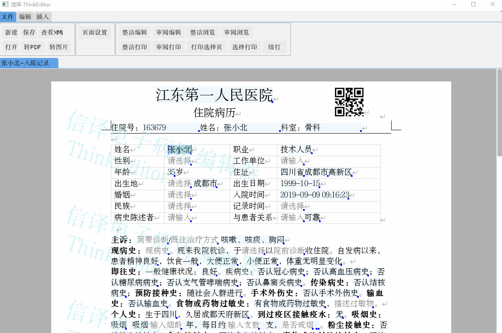The image size is (502, 333).
Task: Click the 新建 toolbar button
Action: click(x=11, y=32)
